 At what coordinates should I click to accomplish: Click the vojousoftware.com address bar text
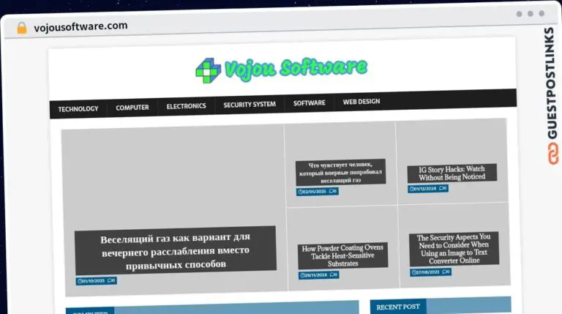click(x=80, y=26)
